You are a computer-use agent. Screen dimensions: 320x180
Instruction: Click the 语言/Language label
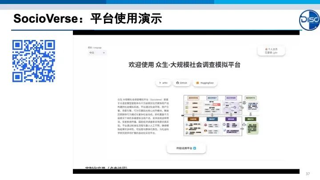coord(95,47)
